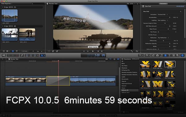Go to previous edit in viewer
This screenshot has height=117, width=186.
click(x=98, y=51)
